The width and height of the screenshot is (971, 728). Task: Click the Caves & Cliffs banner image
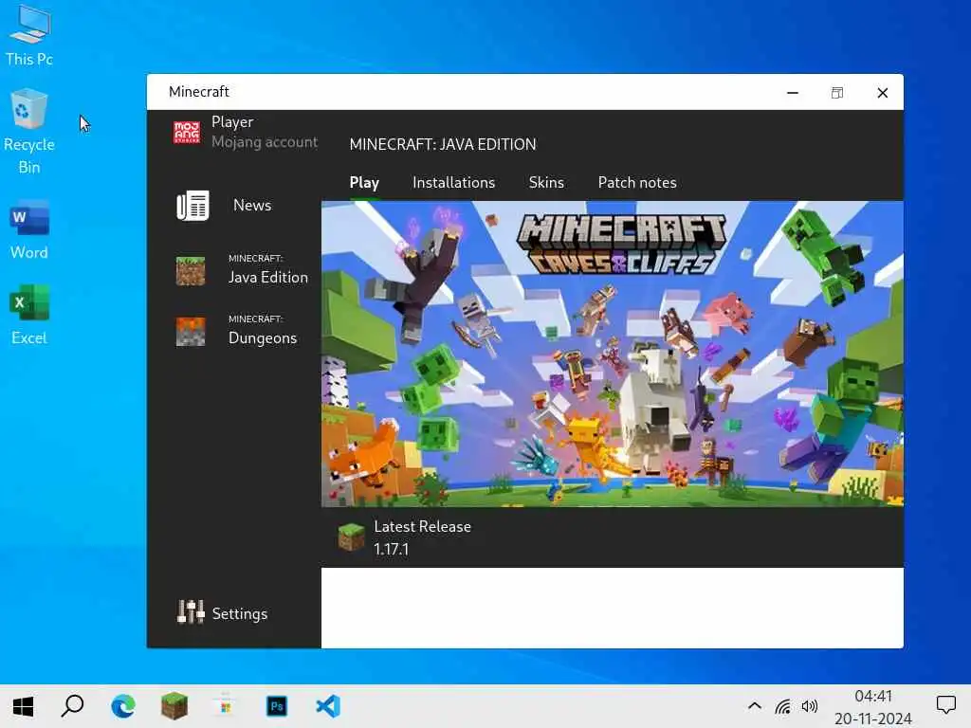pyautogui.click(x=612, y=354)
